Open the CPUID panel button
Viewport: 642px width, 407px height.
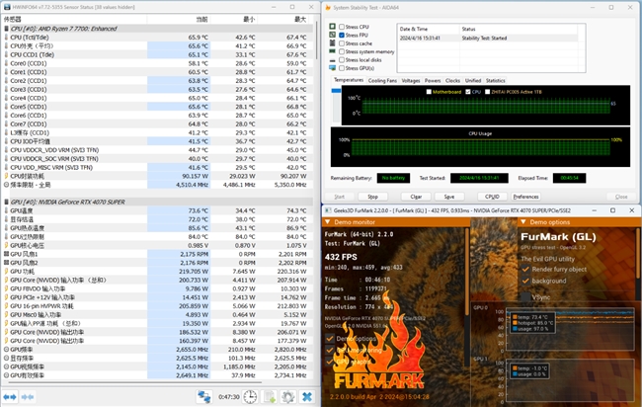click(x=492, y=197)
